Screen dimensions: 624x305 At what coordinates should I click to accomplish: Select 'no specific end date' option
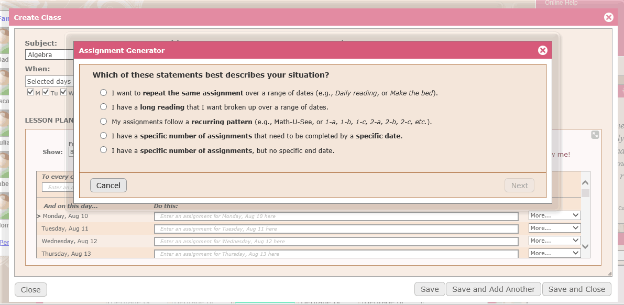pos(103,150)
